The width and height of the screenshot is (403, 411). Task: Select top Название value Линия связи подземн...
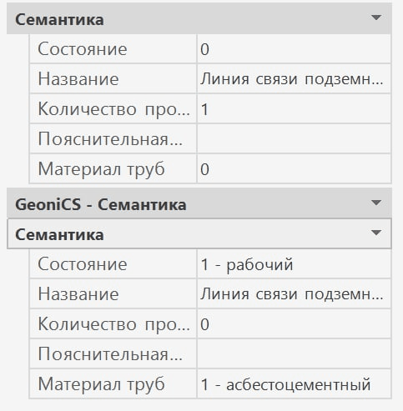(294, 78)
